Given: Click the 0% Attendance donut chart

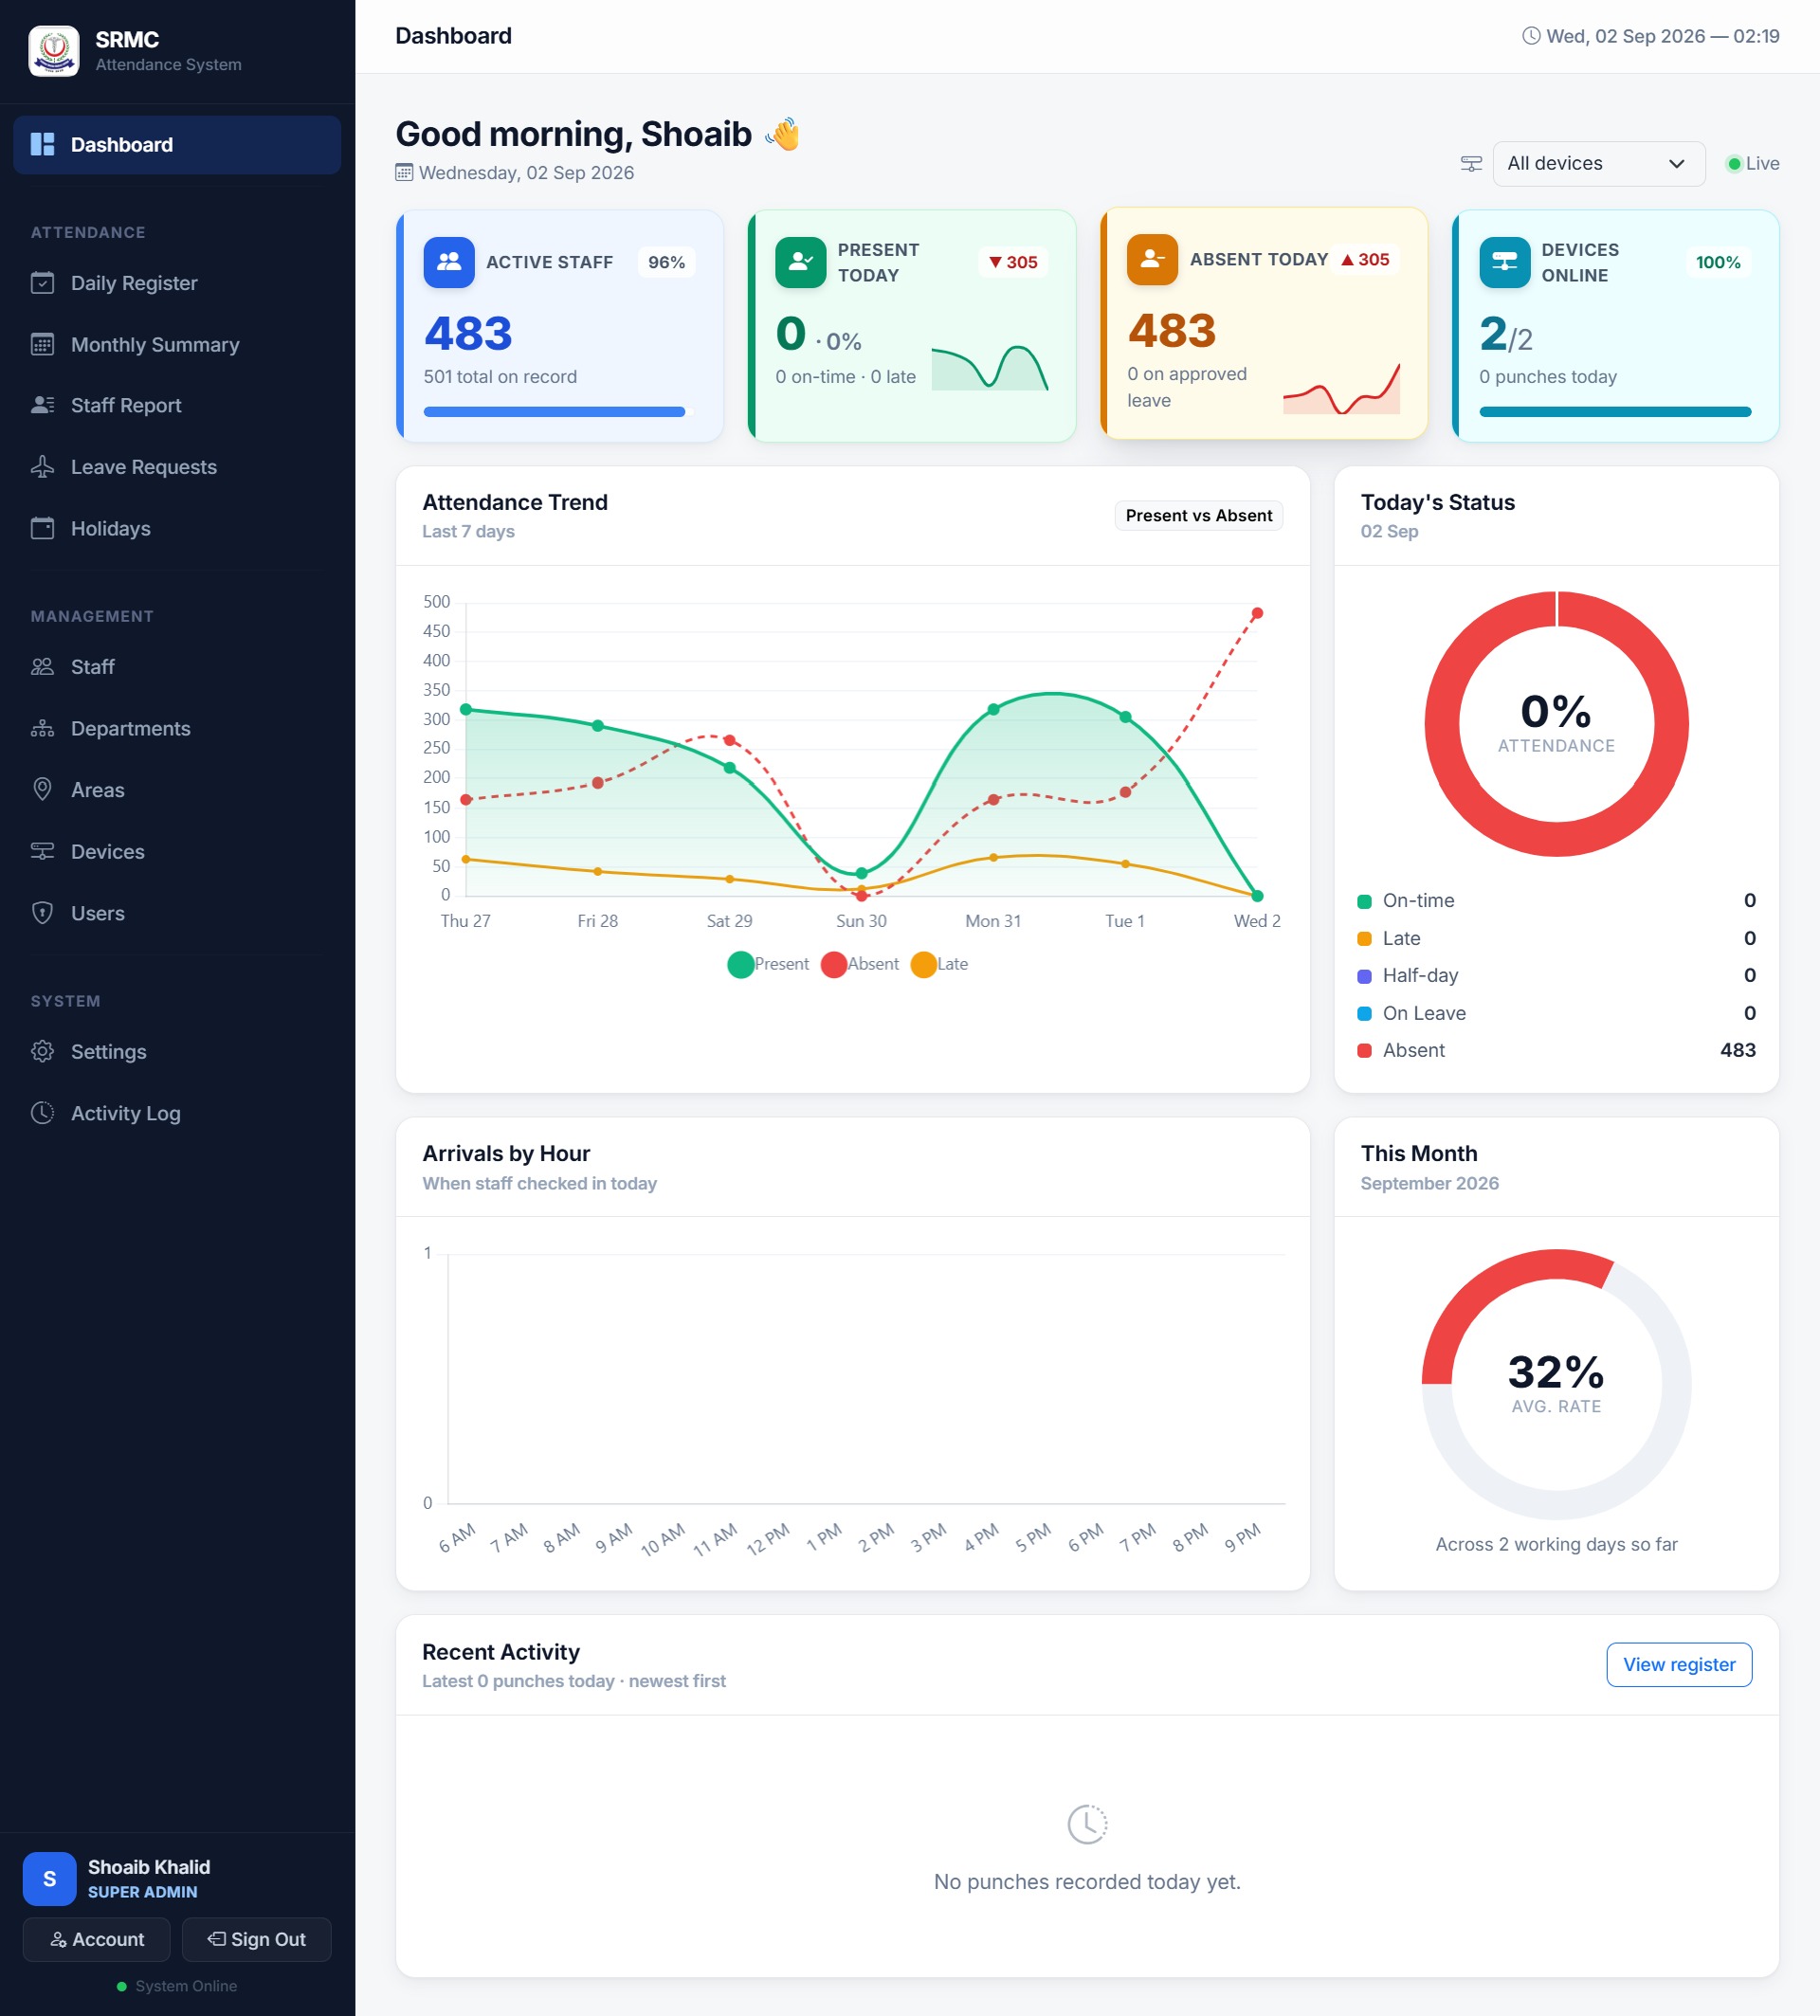Looking at the screenshot, I should pyautogui.click(x=1556, y=724).
